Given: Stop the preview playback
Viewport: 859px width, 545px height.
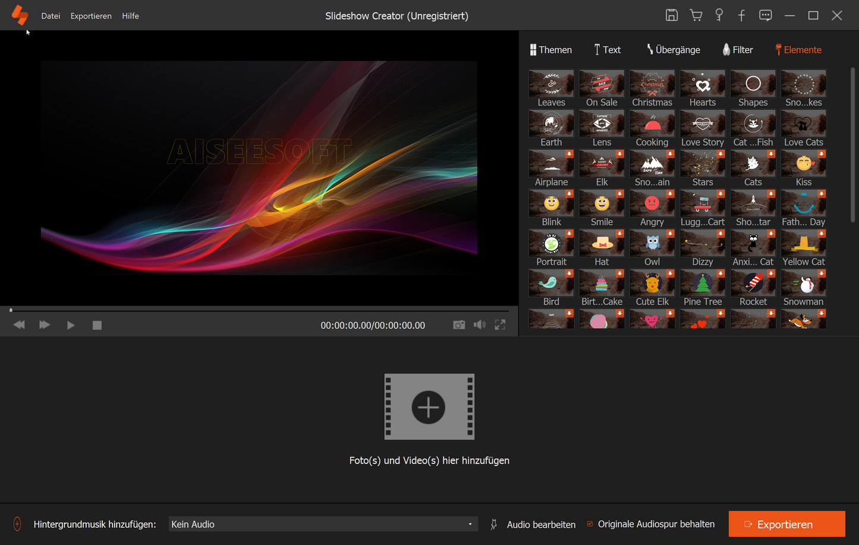Looking at the screenshot, I should point(97,325).
